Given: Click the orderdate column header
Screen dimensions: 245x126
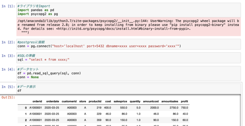Looking at the screenshot, I should click(53, 101).
